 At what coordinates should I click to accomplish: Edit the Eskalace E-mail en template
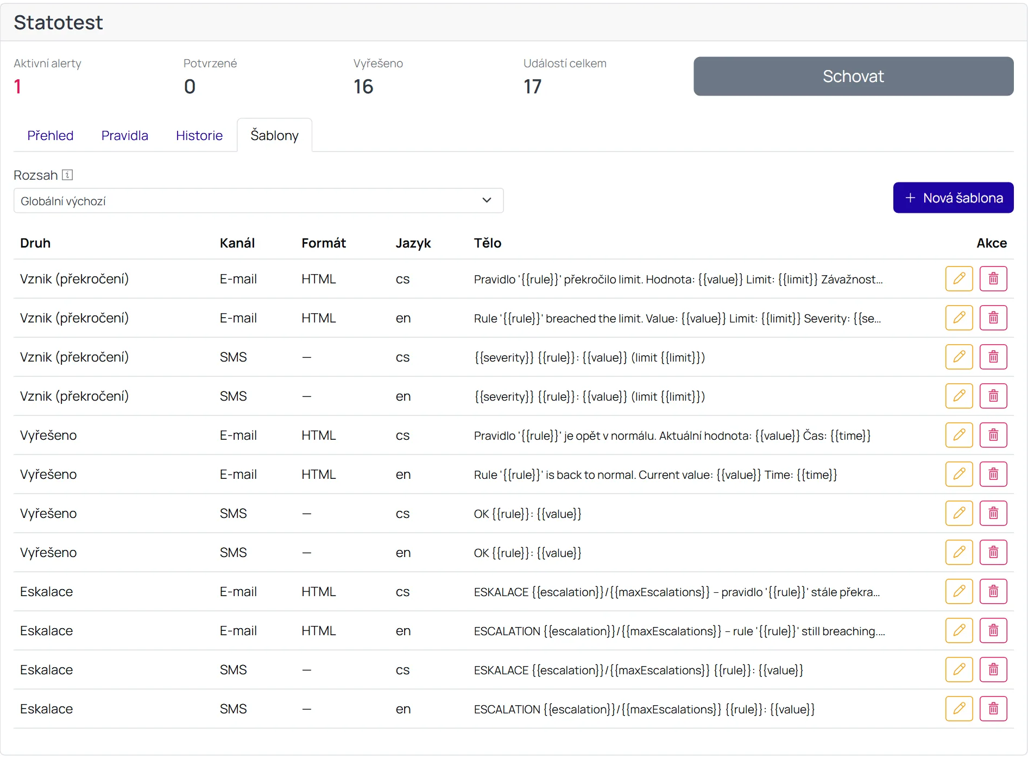pyautogui.click(x=958, y=630)
